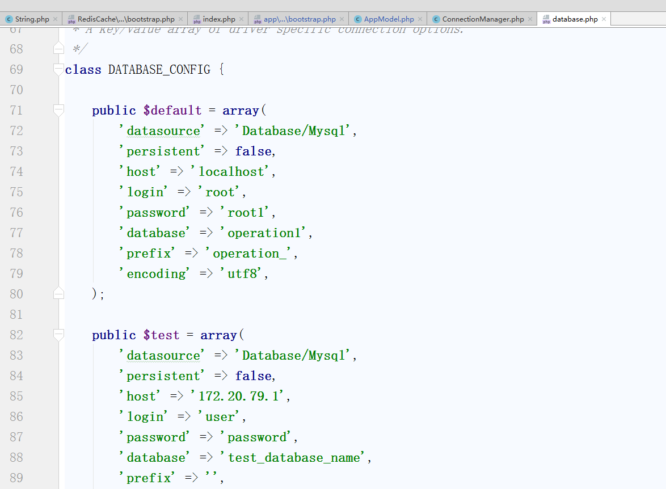Switch to the app bootstrap.php tab
Screen dimensions: 666x489
(x=300, y=19)
